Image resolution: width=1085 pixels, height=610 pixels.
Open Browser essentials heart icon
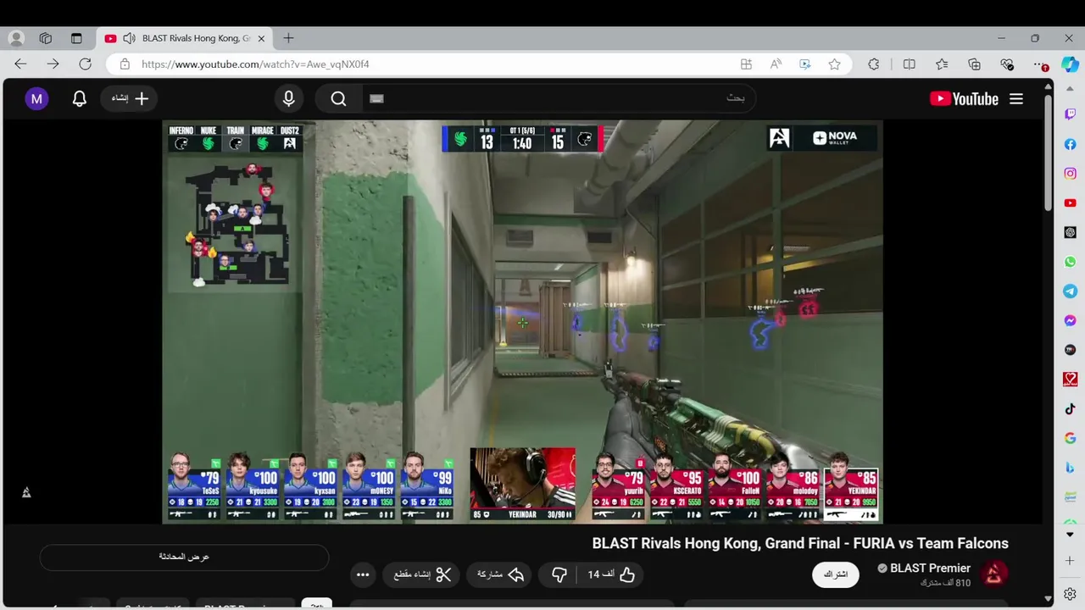coord(1007,64)
